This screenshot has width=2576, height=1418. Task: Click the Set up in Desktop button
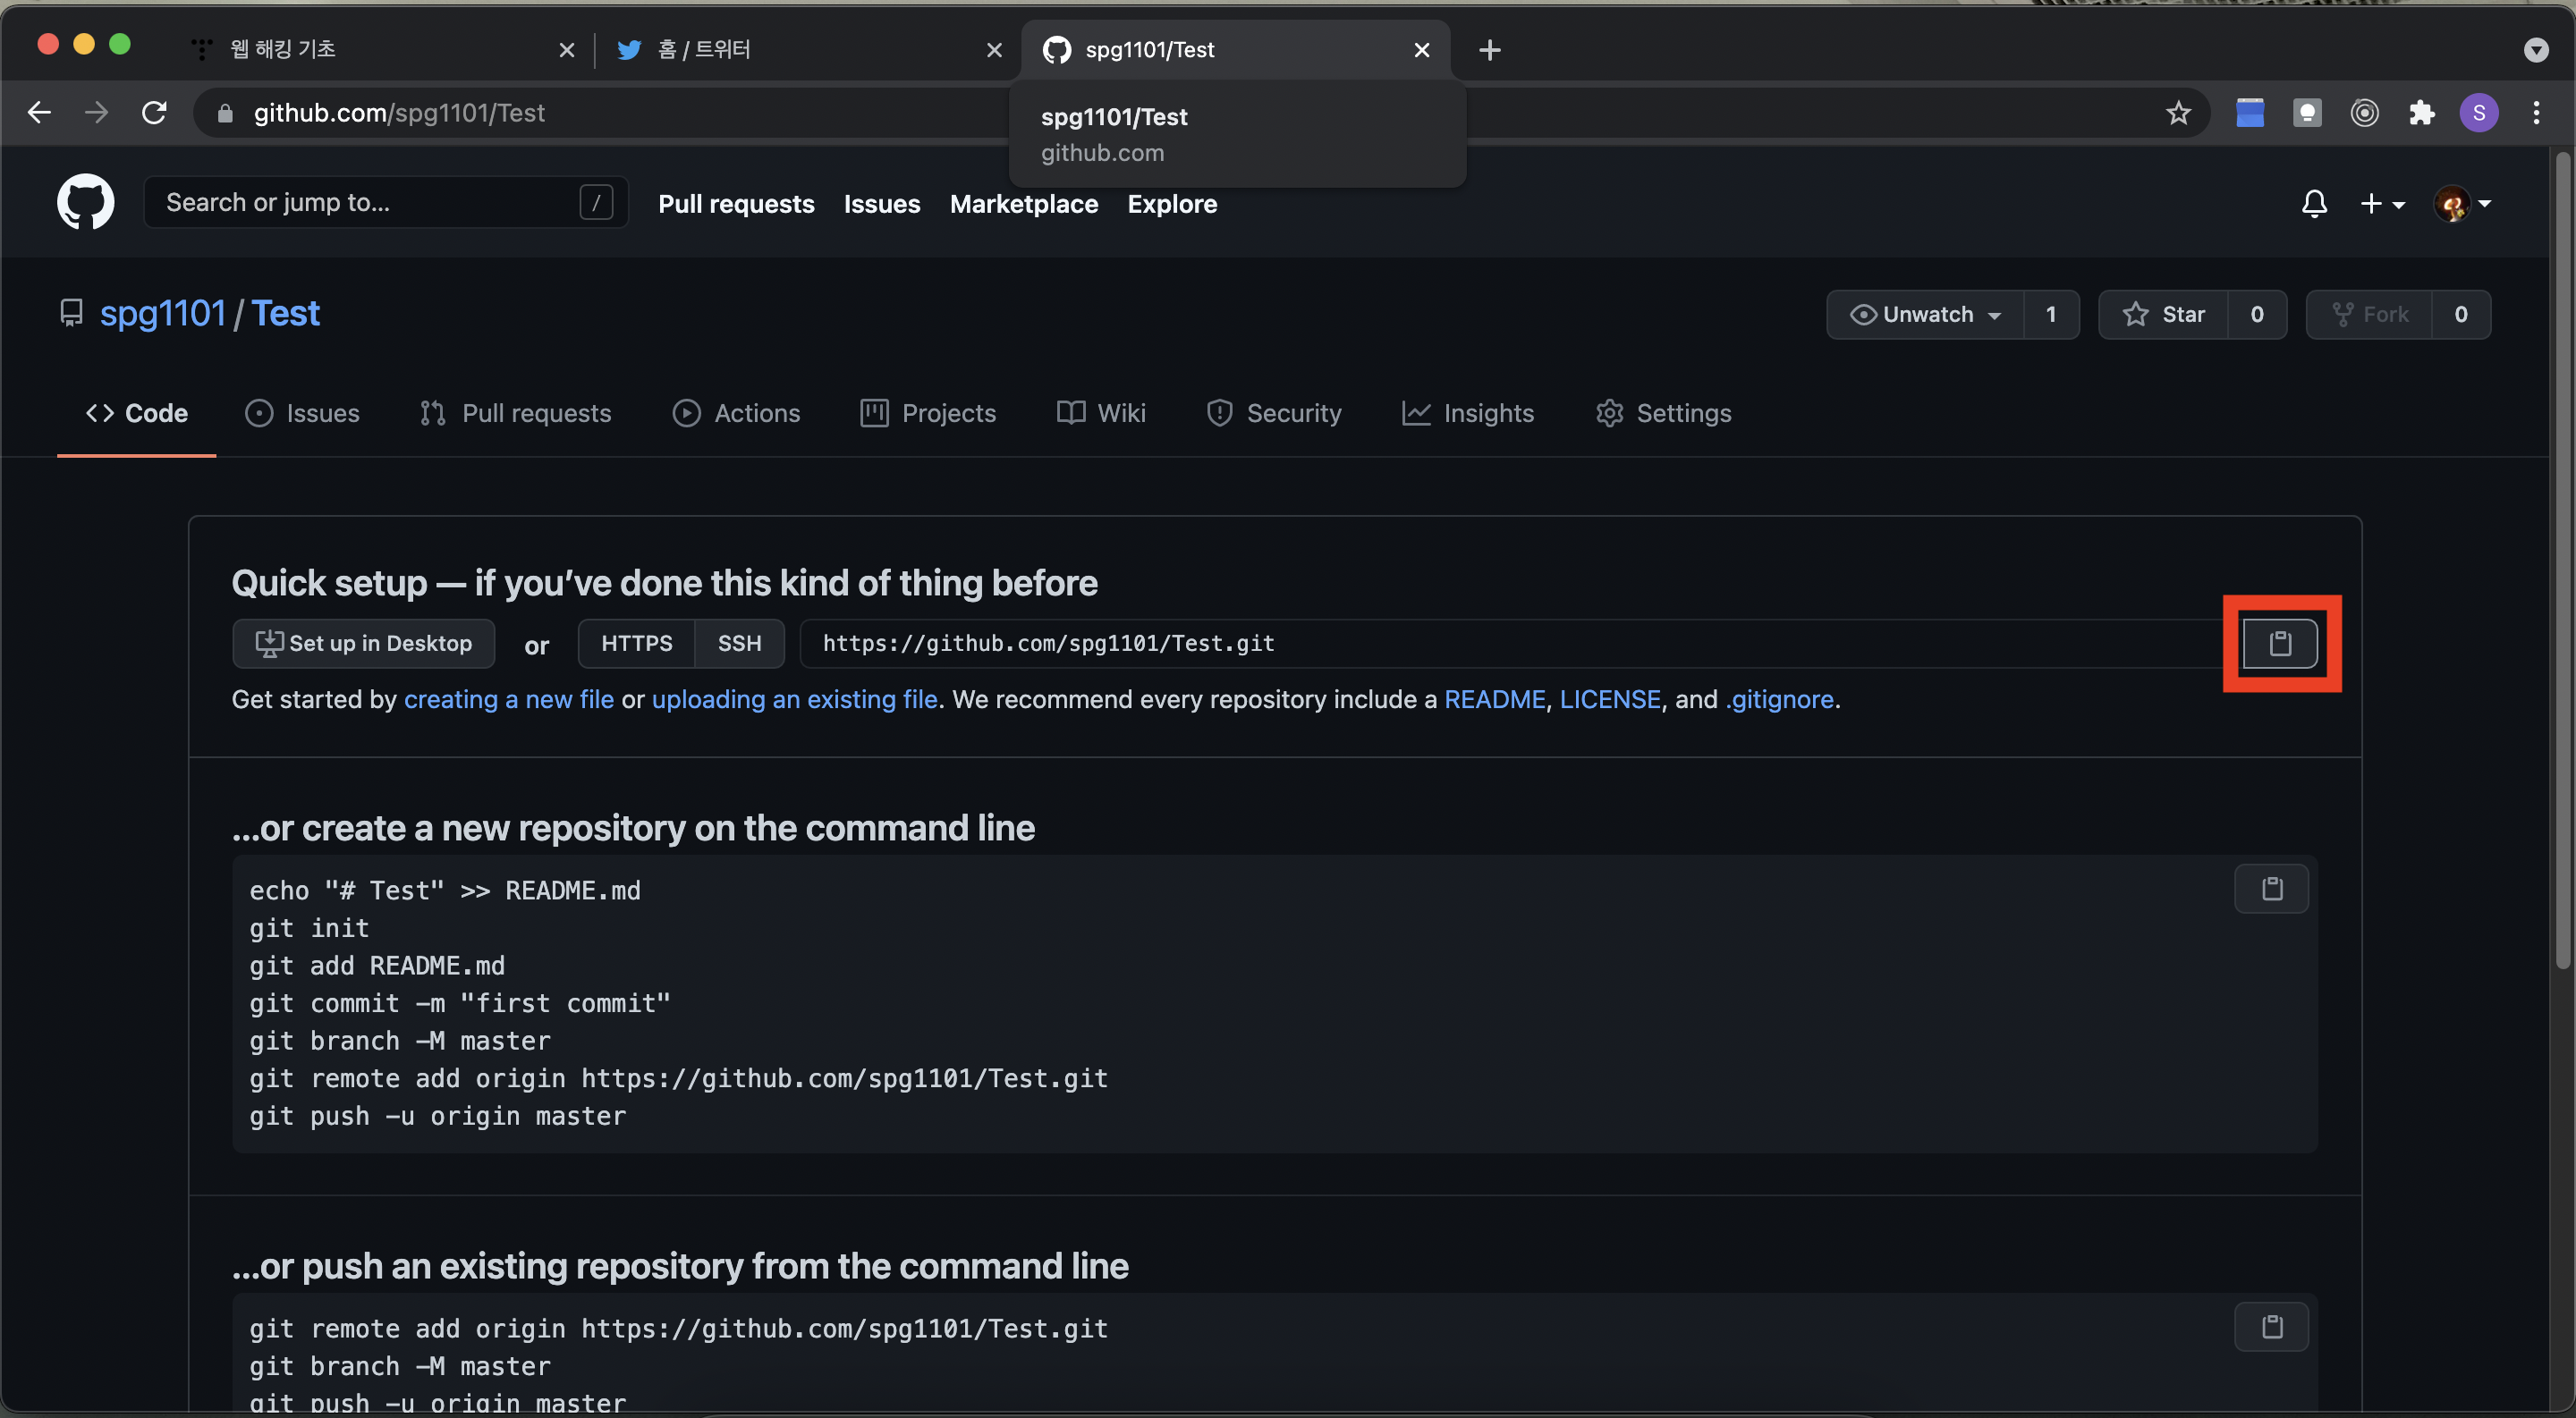[x=363, y=643]
